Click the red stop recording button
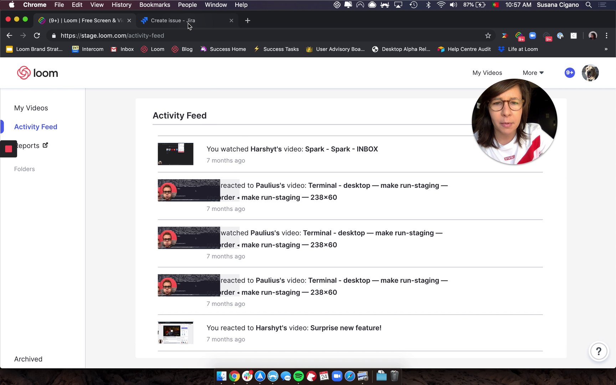 (x=9, y=149)
